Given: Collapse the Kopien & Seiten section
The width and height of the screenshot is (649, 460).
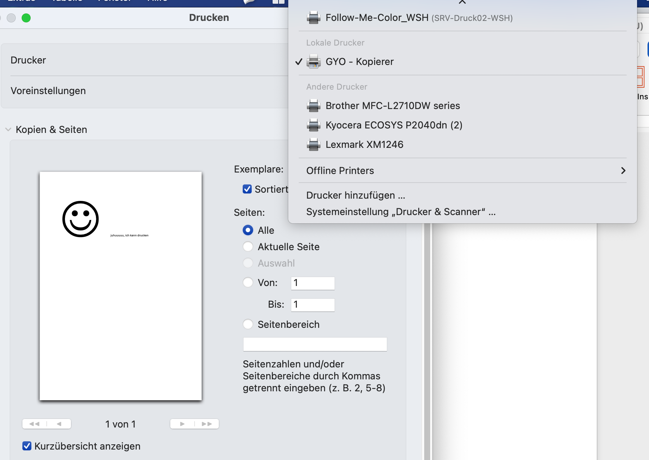Looking at the screenshot, I should (x=8, y=130).
